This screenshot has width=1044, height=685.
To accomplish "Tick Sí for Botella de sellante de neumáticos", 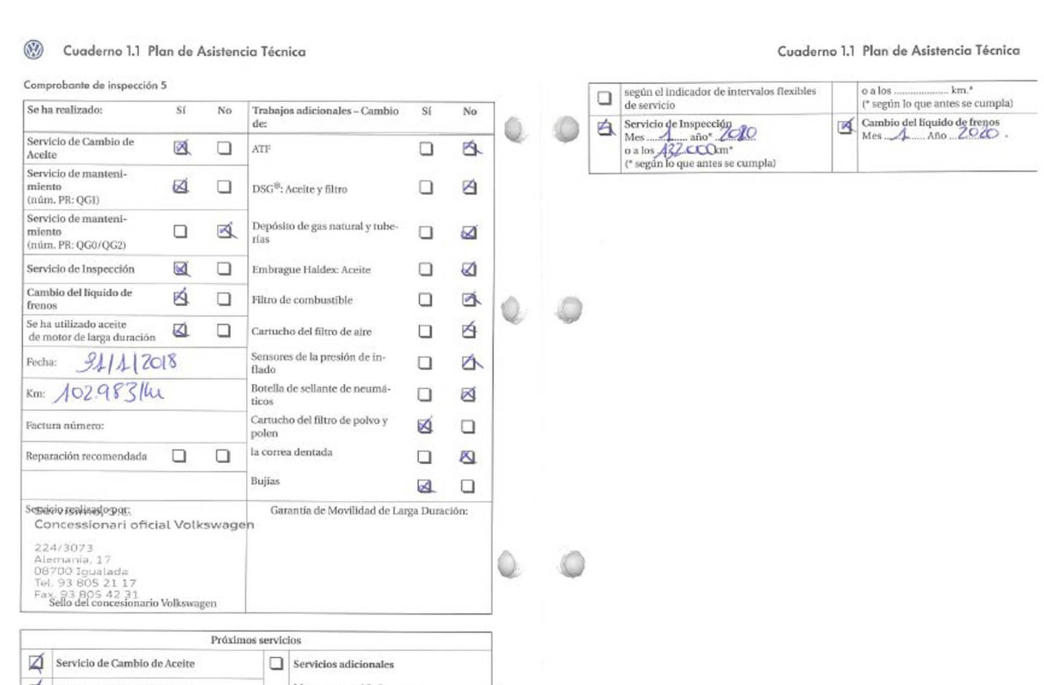I will tap(425, 394).
